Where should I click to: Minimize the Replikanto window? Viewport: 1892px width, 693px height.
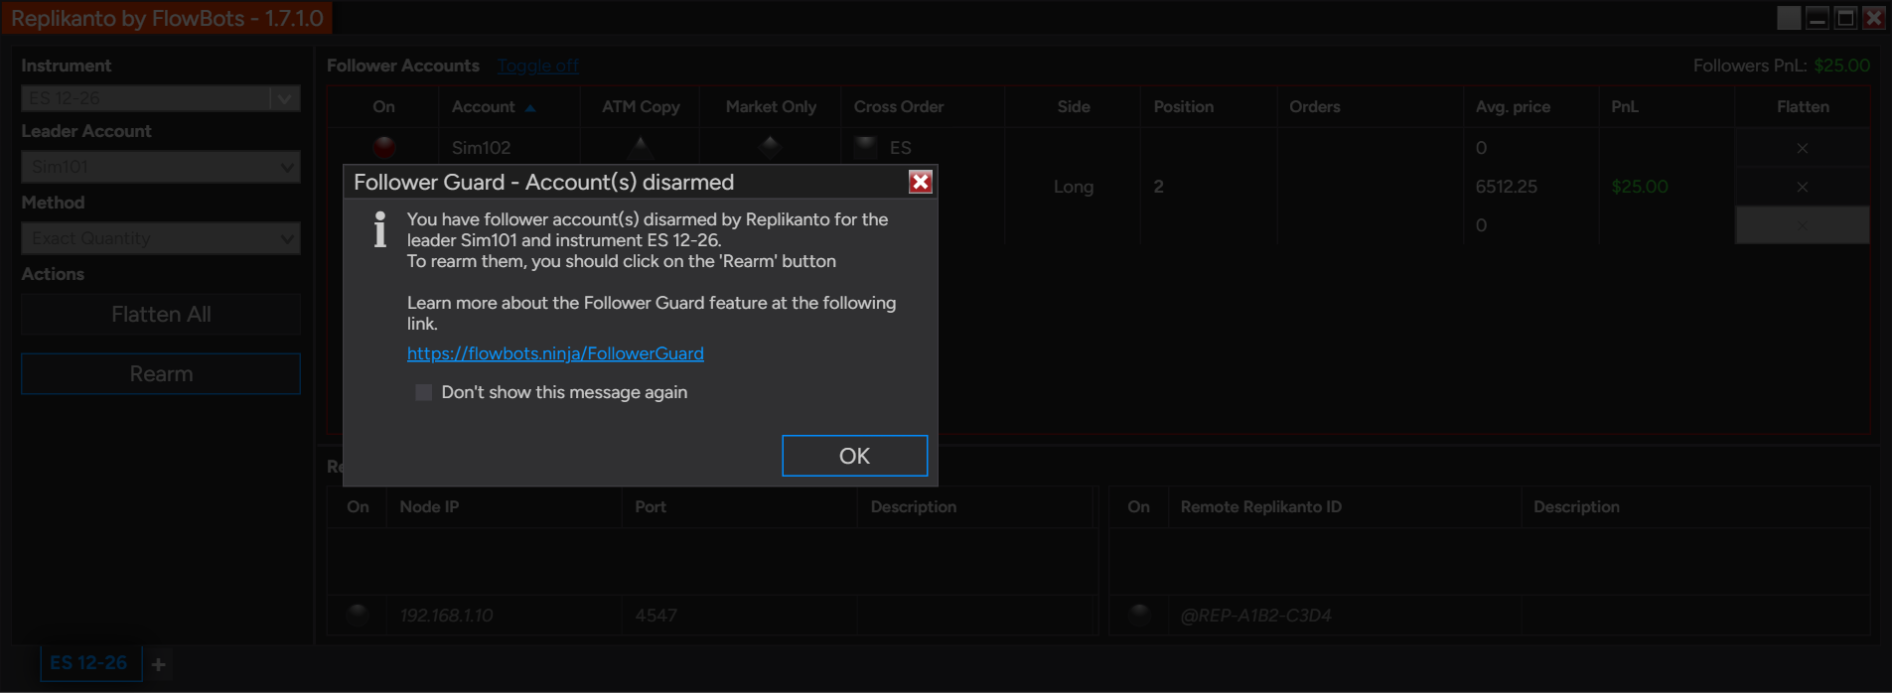click(1818, 18)
